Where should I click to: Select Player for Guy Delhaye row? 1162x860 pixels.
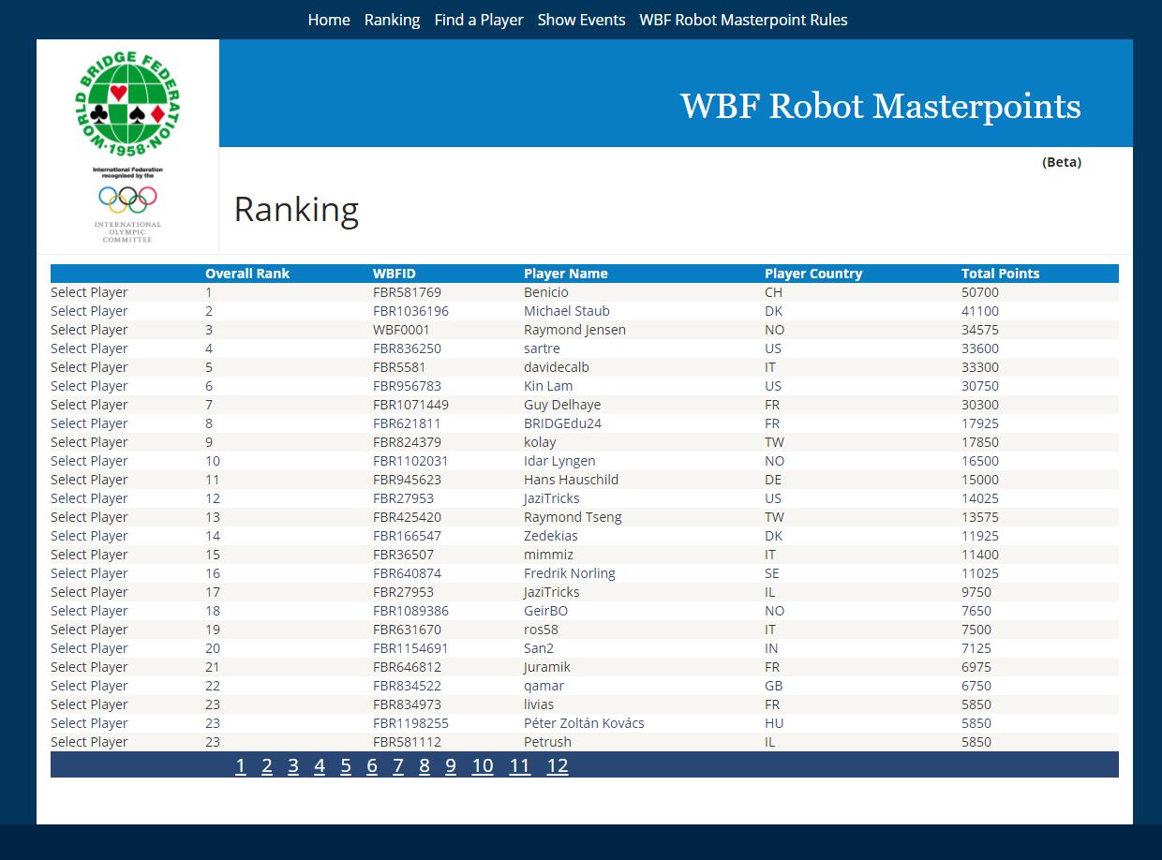click(89, 405)
